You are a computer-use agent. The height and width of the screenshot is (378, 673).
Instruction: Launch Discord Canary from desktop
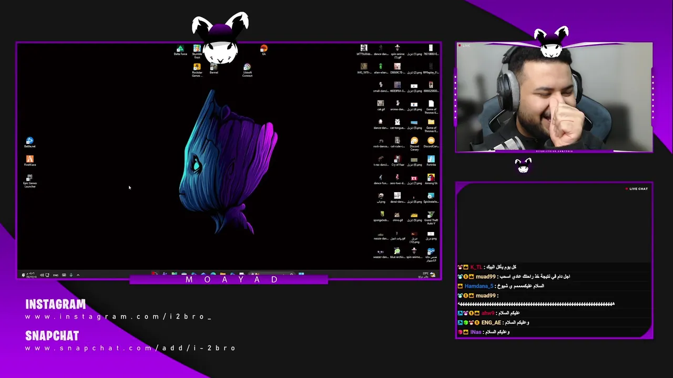pyautogui.click(x=414, y=143)
